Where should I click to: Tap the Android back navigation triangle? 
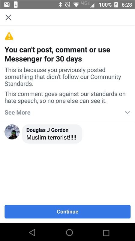[32, 232]
